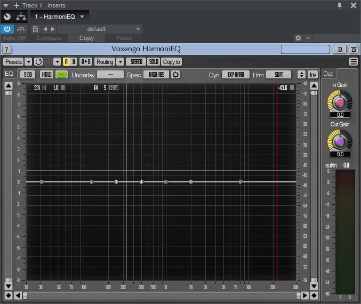
Task: Click the sidechain routing icon in header
Action: coord(20,17)
